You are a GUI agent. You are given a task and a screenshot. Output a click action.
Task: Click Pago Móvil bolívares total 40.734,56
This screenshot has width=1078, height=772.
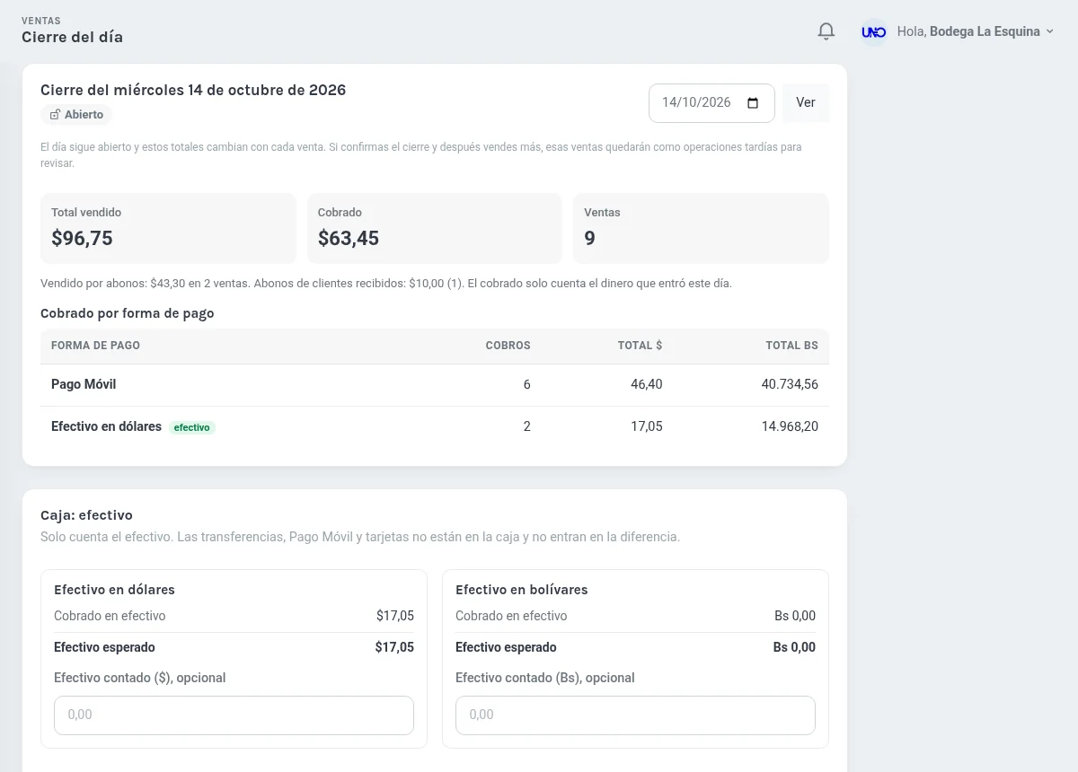tap(790, 384)
